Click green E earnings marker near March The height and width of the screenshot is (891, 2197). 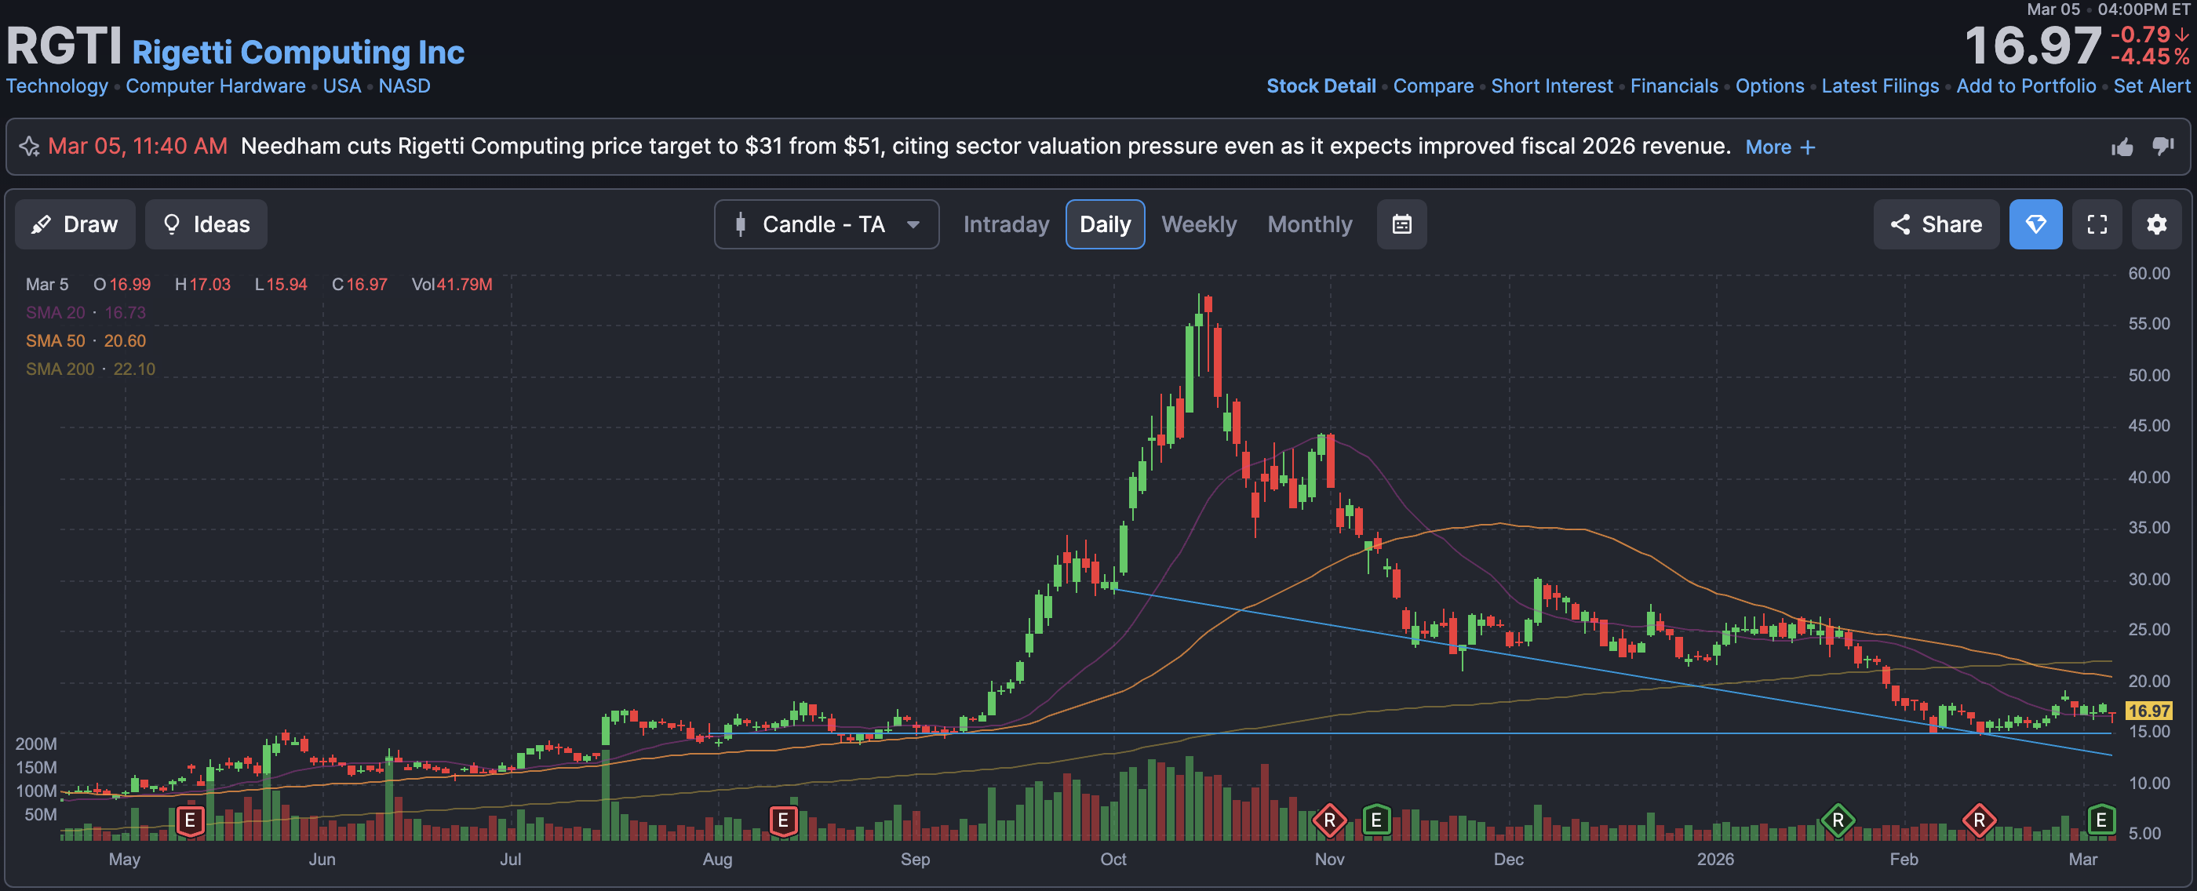point(2100,820)
